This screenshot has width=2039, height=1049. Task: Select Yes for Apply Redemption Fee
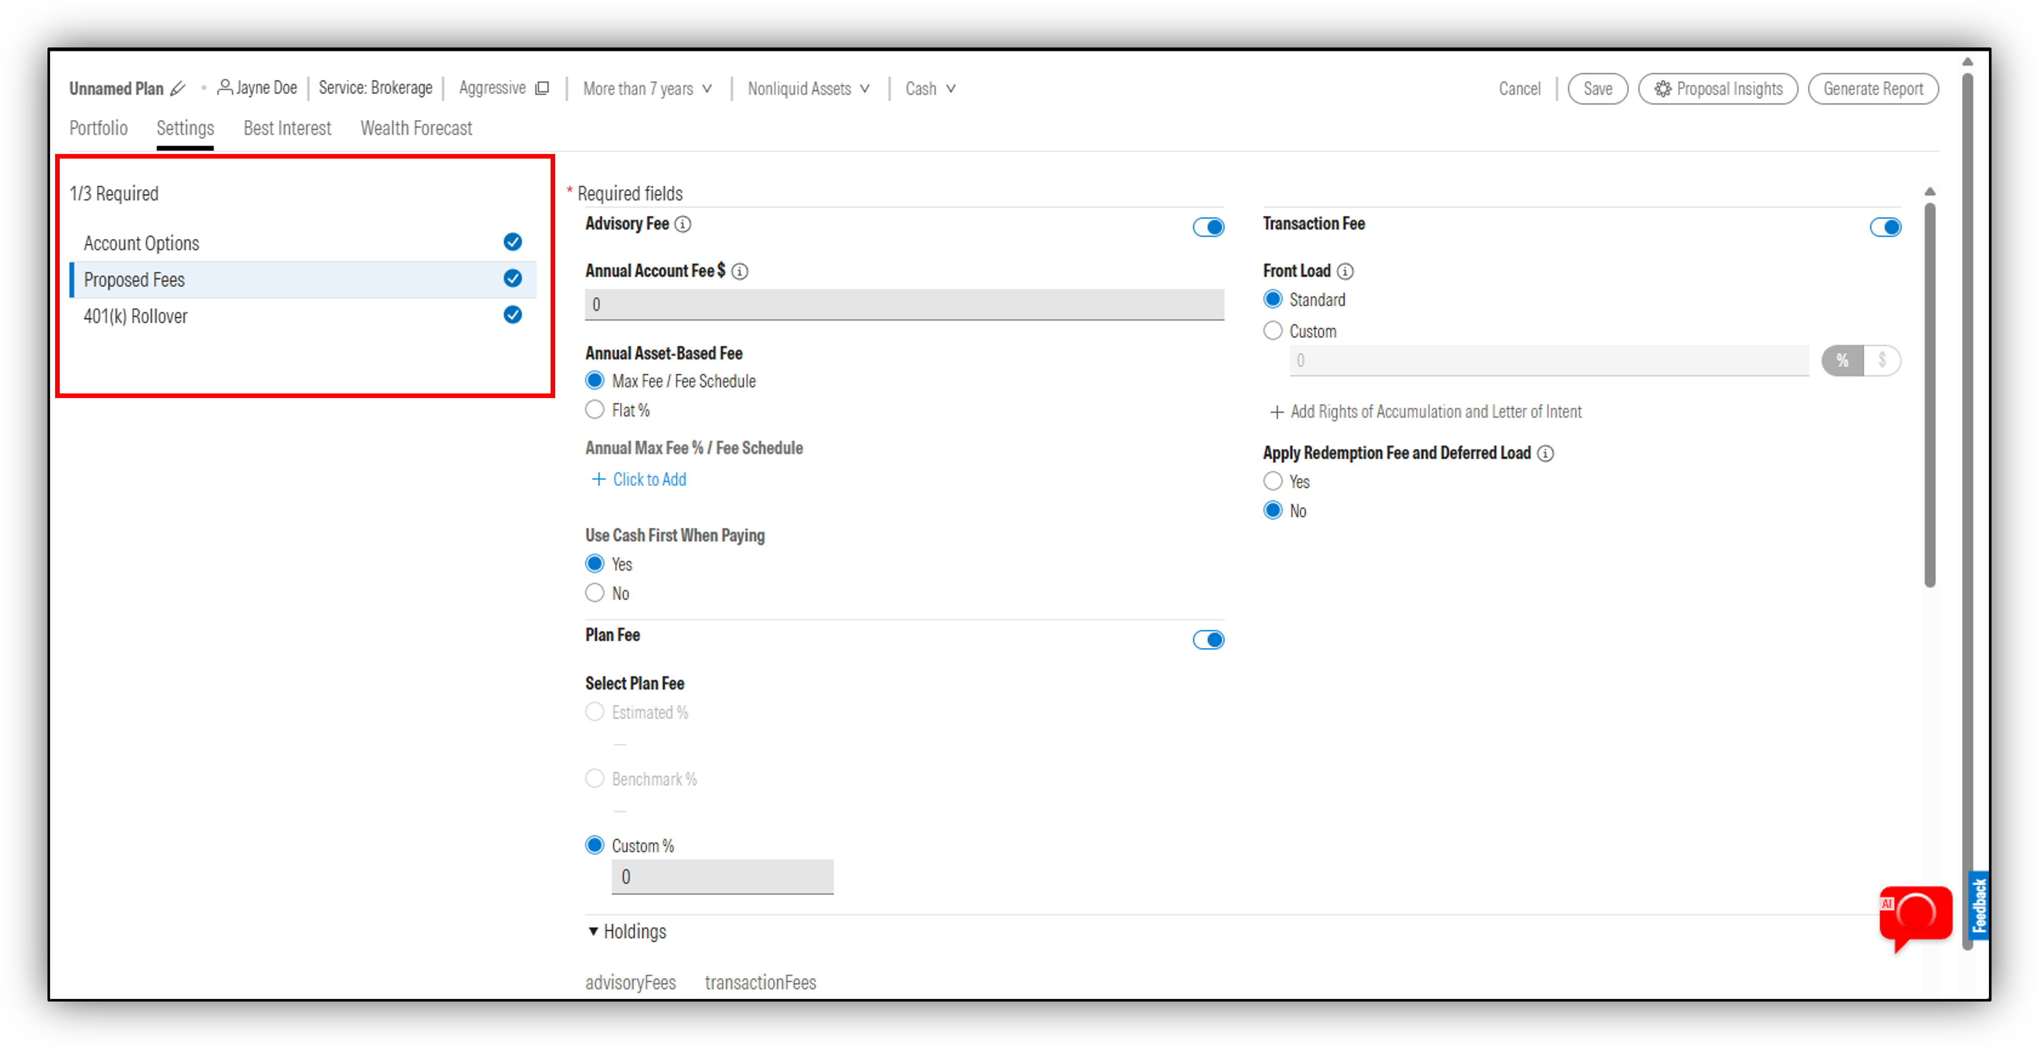pyautogui.click(x=1273, y=481)
